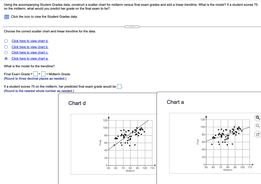261x184 pixels.
Task: Open chart in a new window icon
Action: (x=258, y=134)
